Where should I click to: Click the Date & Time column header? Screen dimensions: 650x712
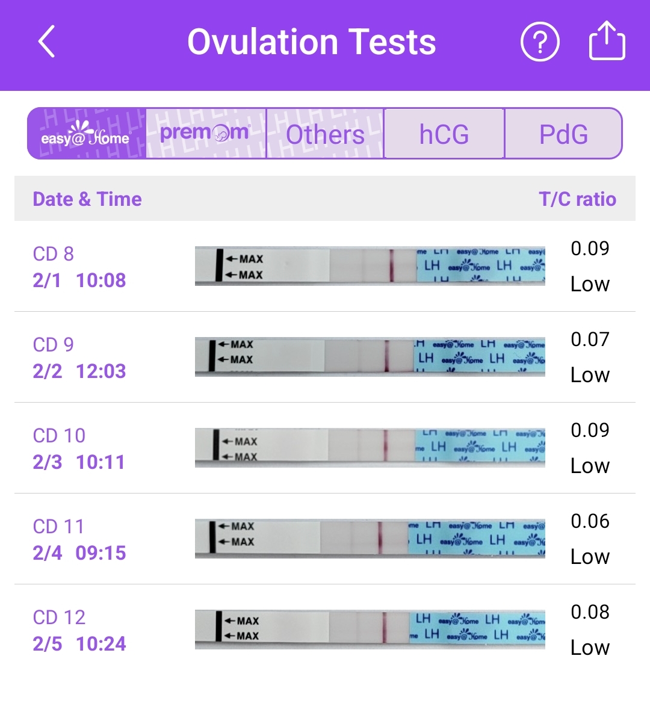pyautogui.click(x=87, y=199)
